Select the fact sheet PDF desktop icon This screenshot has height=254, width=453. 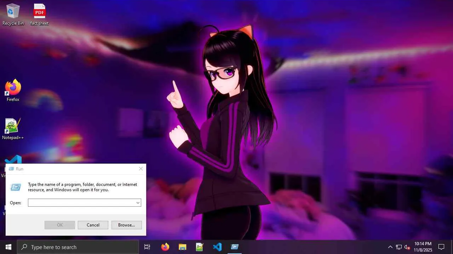pos(39,14)
